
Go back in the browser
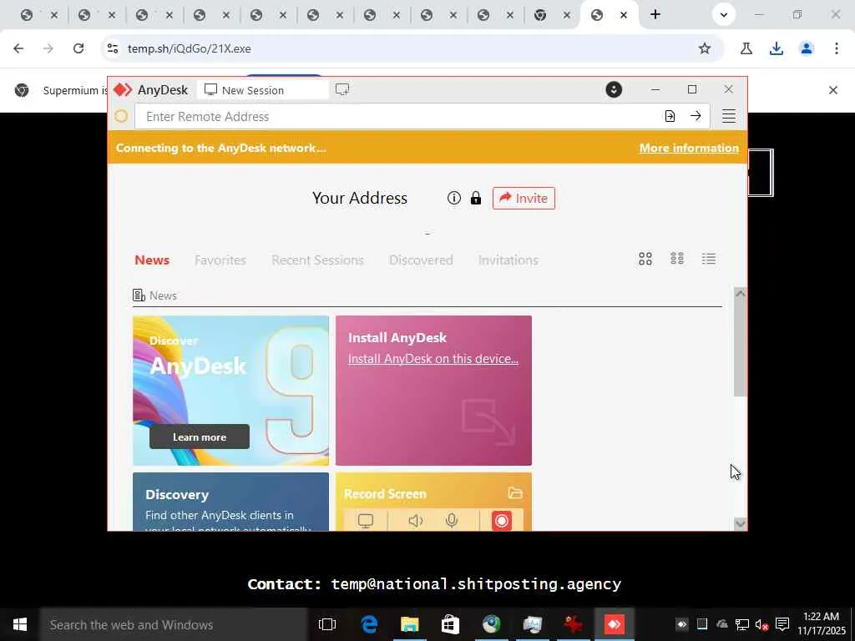tap(18, 48)
